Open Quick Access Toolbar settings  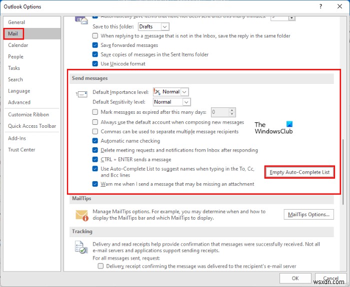tap(32, 126)
